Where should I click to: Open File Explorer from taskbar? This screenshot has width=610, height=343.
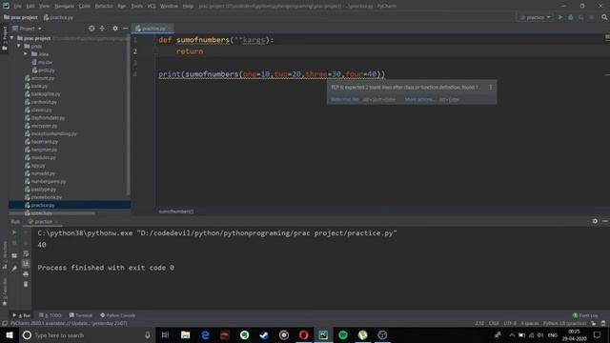coord(185,335)
